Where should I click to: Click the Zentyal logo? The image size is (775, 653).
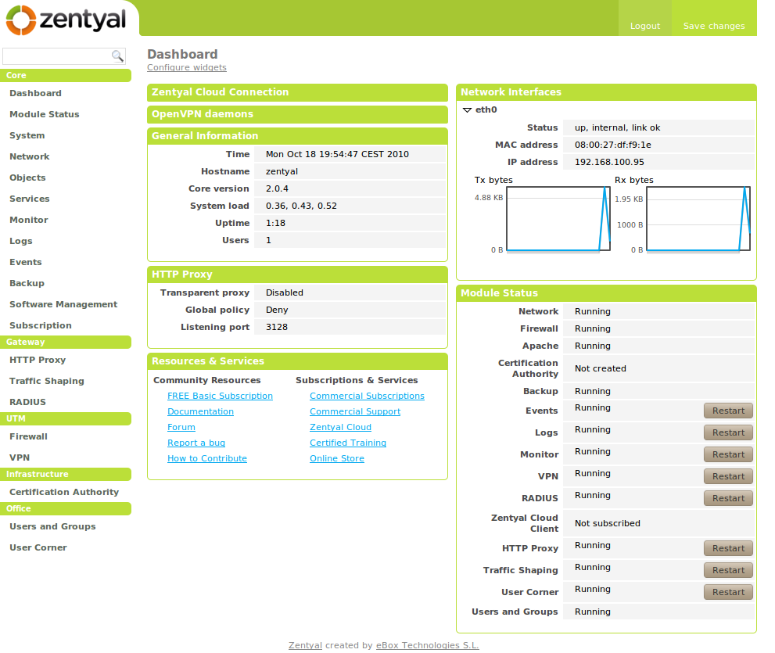[x=66, y=20]
